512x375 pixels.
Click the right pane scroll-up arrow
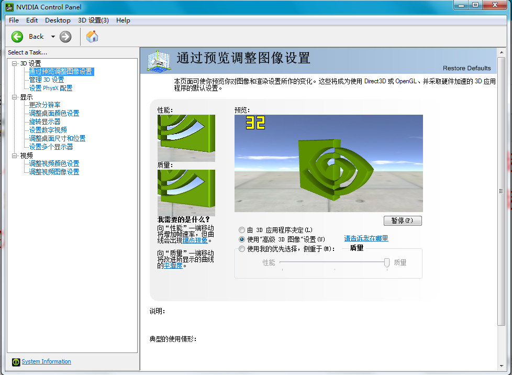click(x=502, y=52)
